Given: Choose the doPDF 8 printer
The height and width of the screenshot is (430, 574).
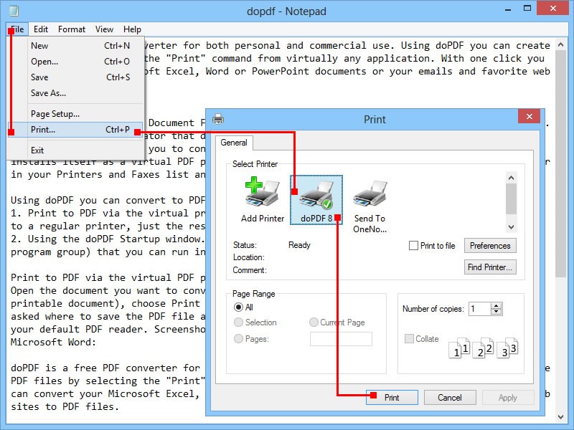Looking at the screenshot, I should click(x=316, y=200).
